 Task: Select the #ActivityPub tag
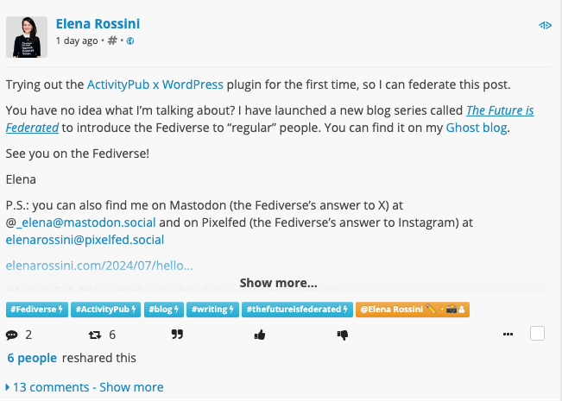(104, 309)
